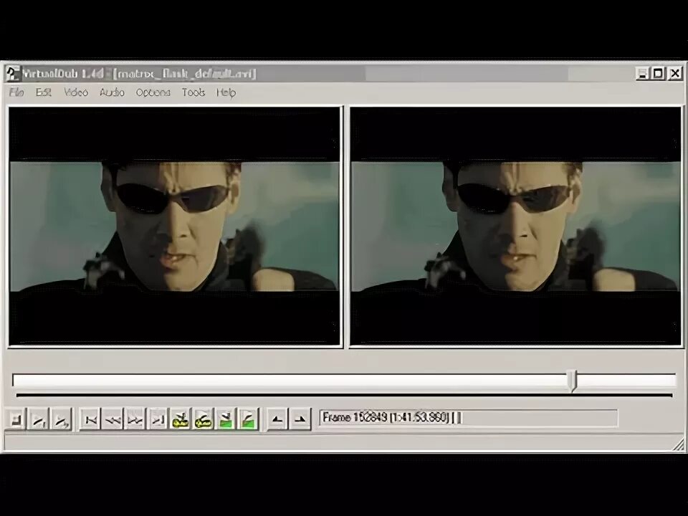Scan forward for scene change icon

coord(249,420)
